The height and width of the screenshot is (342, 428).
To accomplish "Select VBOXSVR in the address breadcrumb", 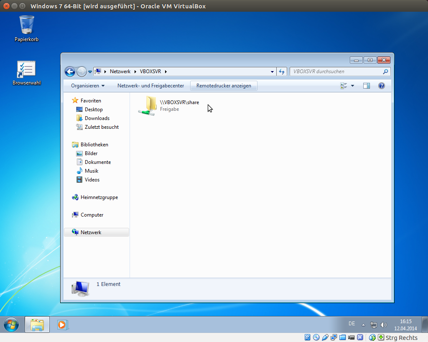I will point(150,71).
